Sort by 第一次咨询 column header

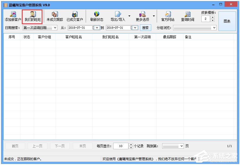pos(143,37)
